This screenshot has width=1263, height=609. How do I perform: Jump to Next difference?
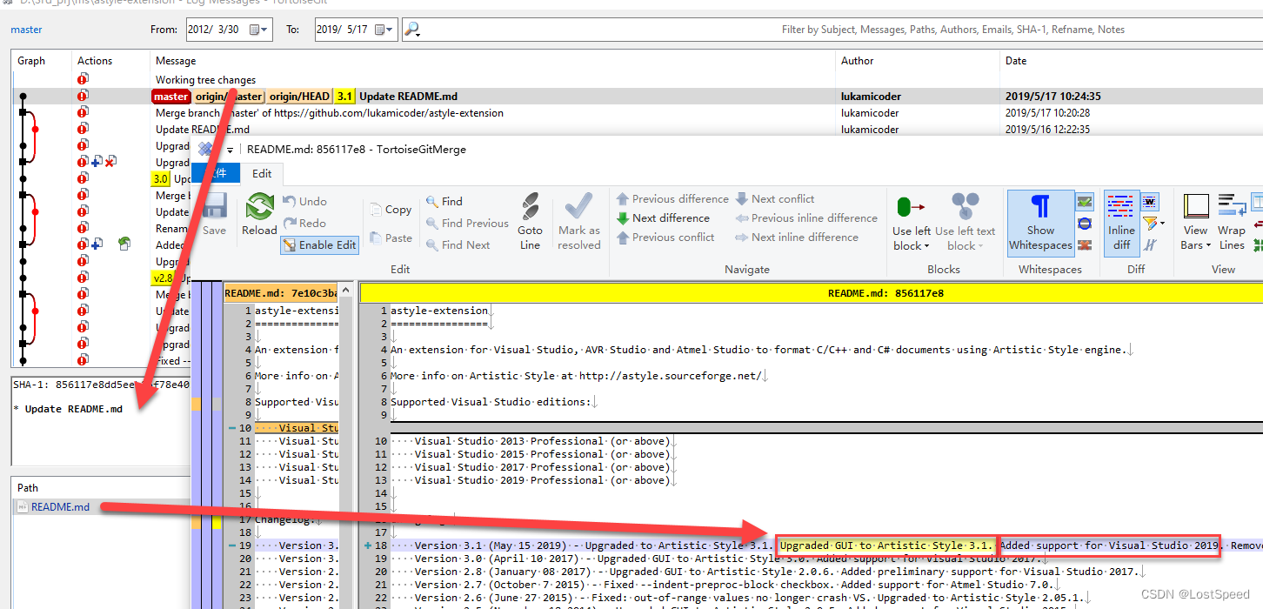pyautogui.click(x=664, y=218)
